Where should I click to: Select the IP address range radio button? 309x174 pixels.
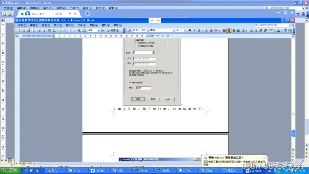[x=136, y=46]
